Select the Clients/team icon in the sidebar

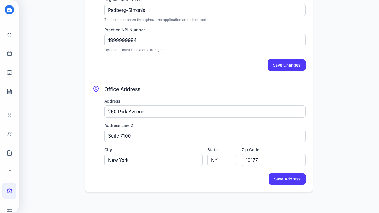coord(9,134)
